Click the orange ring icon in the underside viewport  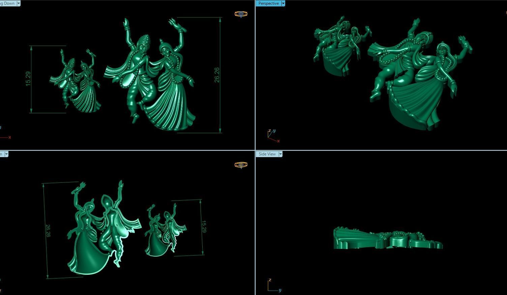coord(241,165)
